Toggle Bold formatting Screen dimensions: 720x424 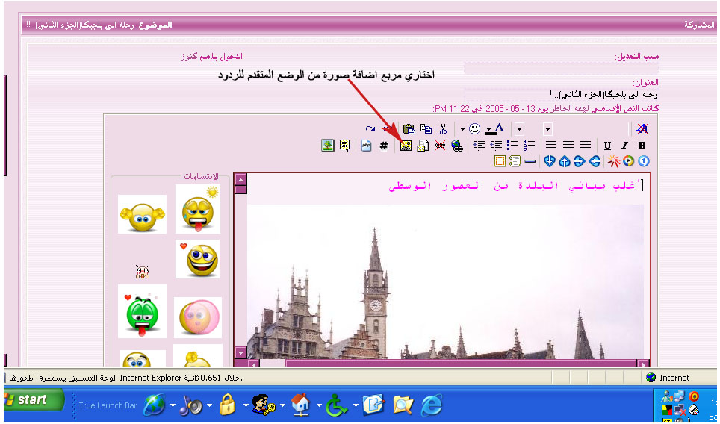642,146
